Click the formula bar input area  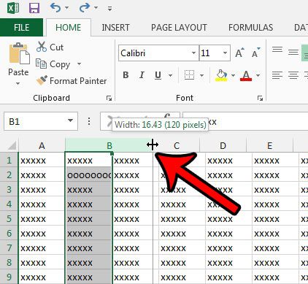coord(245,121)
